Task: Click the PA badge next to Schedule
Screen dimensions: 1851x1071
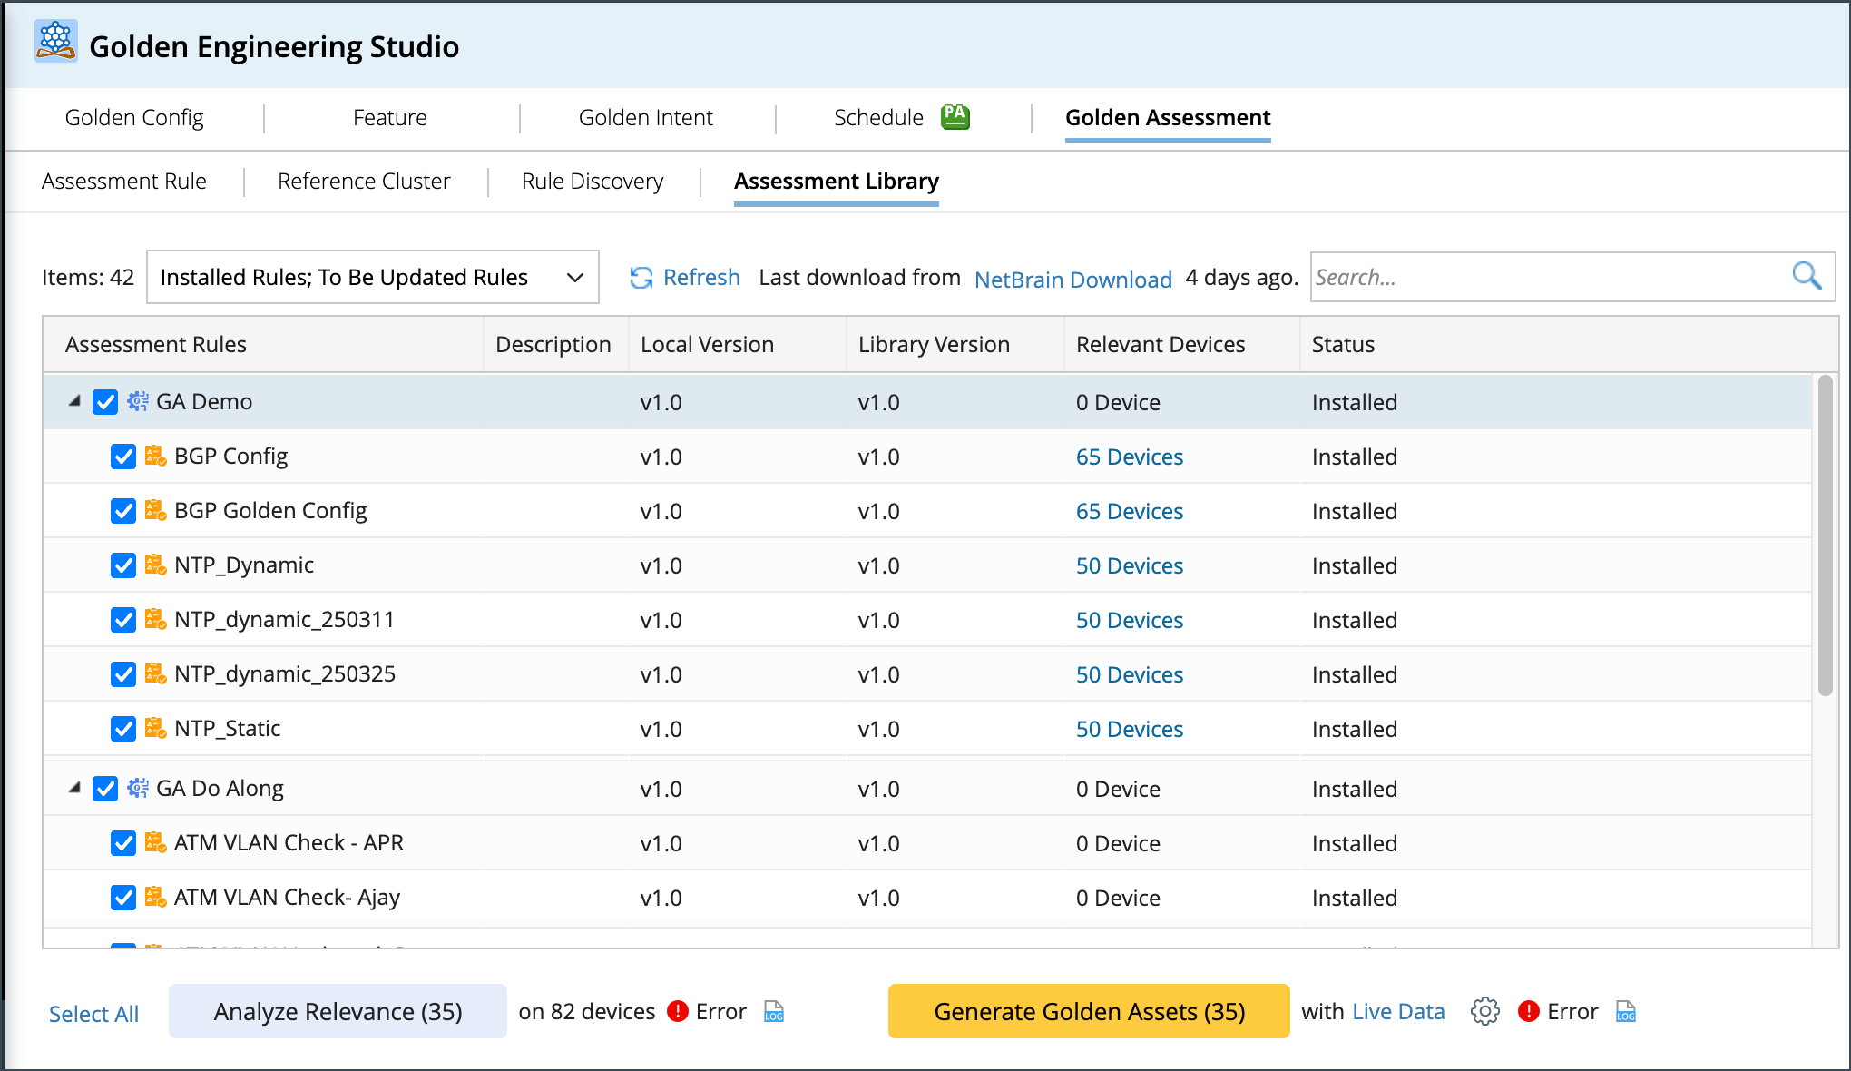Action: [x=955, y=116]
